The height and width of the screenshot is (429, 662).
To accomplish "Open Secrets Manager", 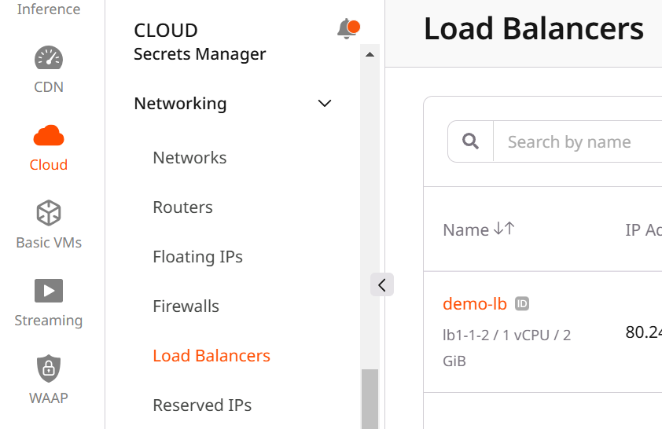I will tap(200, 54).
